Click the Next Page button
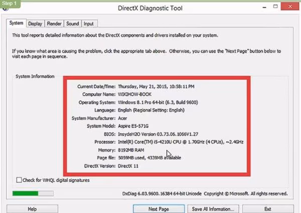This screenshot has height=213, width=301. pyautogui.click(x=159, y=209)
